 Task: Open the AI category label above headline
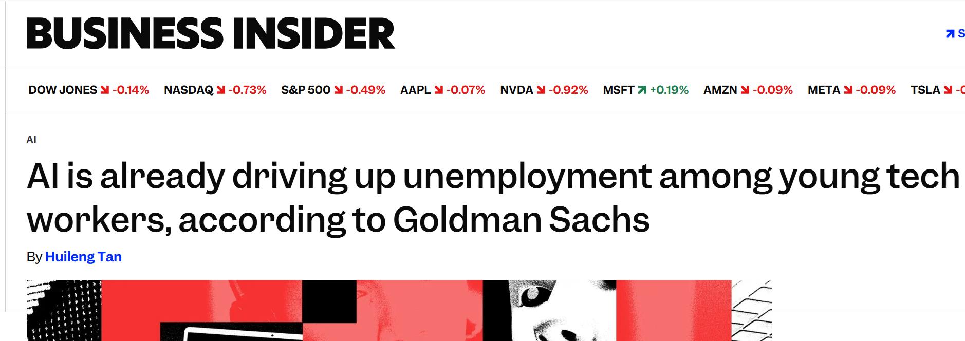pyautogui.click(x=31, y=140)
